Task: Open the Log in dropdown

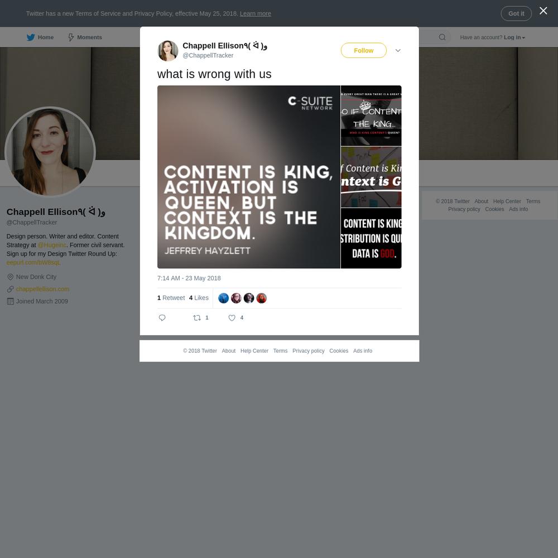Action: tap(514, 37)
